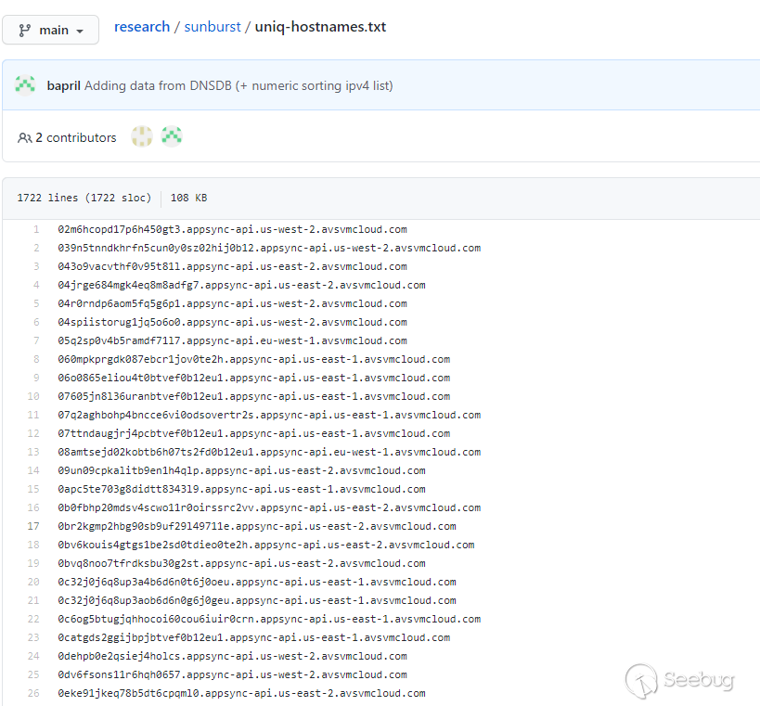Click hostname 02m6hcopd17p6h450gt3 on line 1
The image size is (760, 706).
[232, 230]
